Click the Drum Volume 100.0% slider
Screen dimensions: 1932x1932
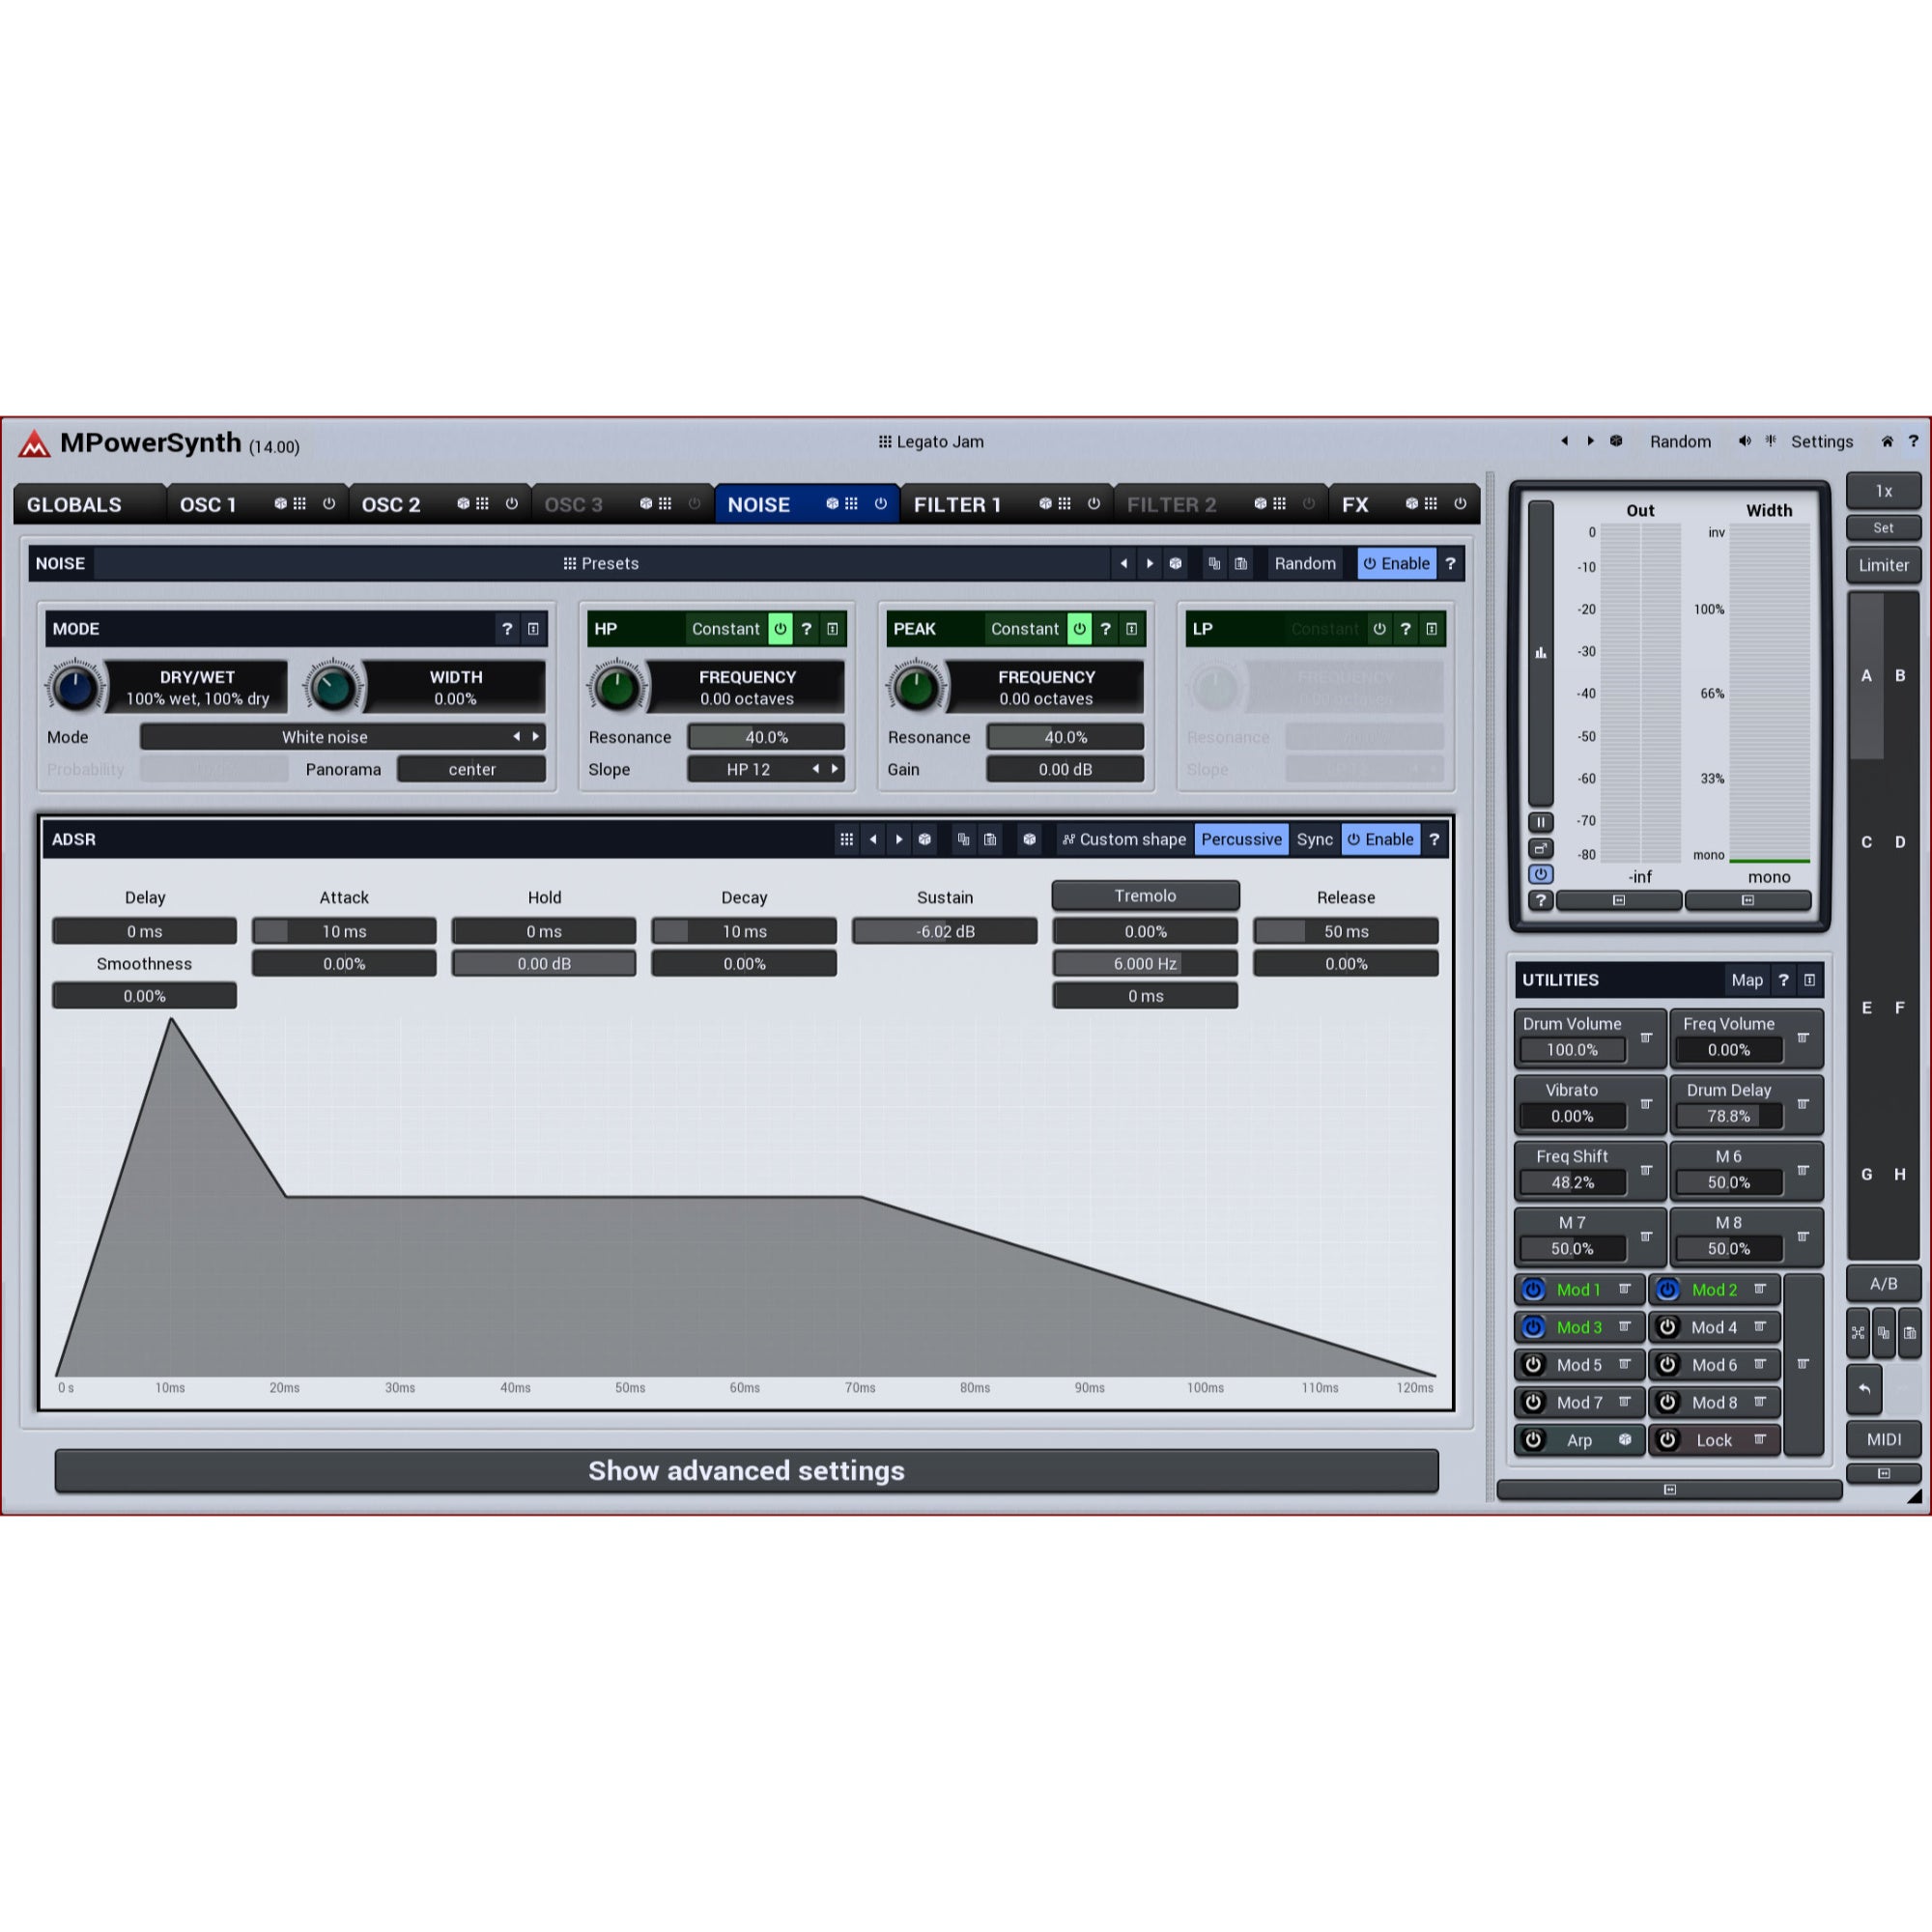[x=1572, y=1050]
